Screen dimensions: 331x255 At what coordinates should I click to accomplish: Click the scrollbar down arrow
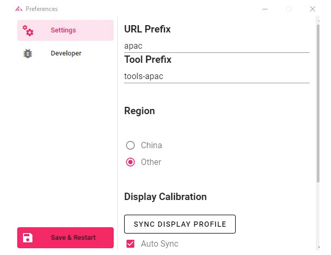(318, 247)
